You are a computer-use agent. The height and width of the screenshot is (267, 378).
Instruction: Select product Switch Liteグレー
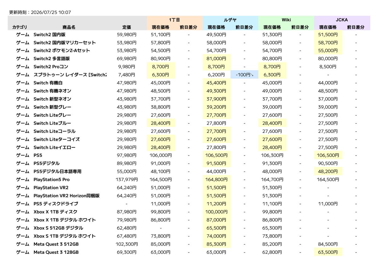click(x=52, y=115)
